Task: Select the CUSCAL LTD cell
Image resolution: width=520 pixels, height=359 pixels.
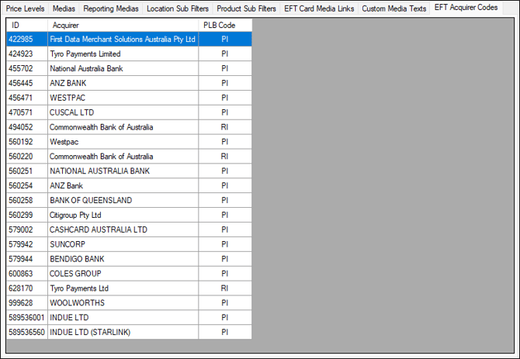Action: tap(123, 112)
